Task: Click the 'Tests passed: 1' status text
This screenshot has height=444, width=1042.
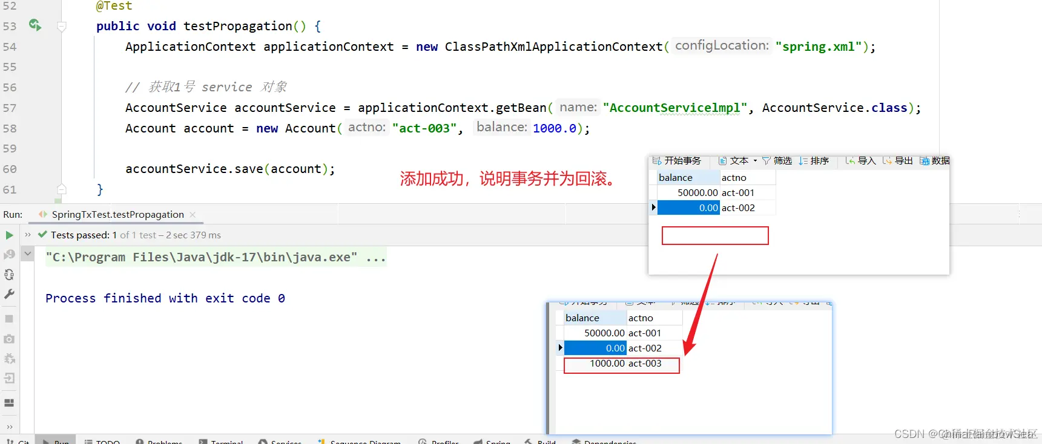Action: [x=84, y=235]
